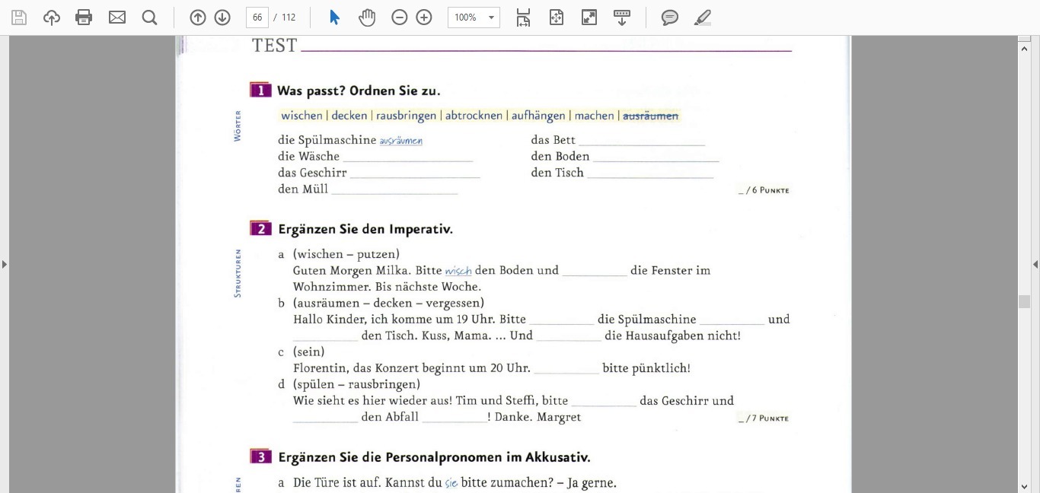Enable the Hand pan tool
Screen dimensions: 1040x493
pos(367,17)
